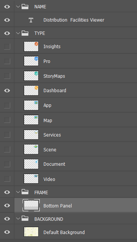
Task: Show the Pro layer
Action: coord(7,61)
